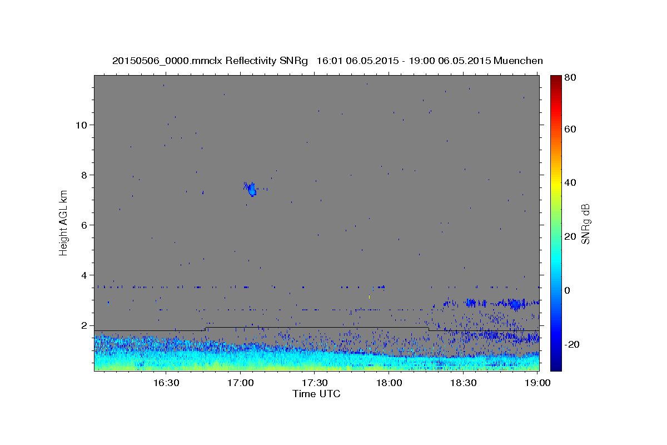The height and width of the screenshot is (445, 667).
Task: Click the 17:30 time tick label
Action: 315,383
